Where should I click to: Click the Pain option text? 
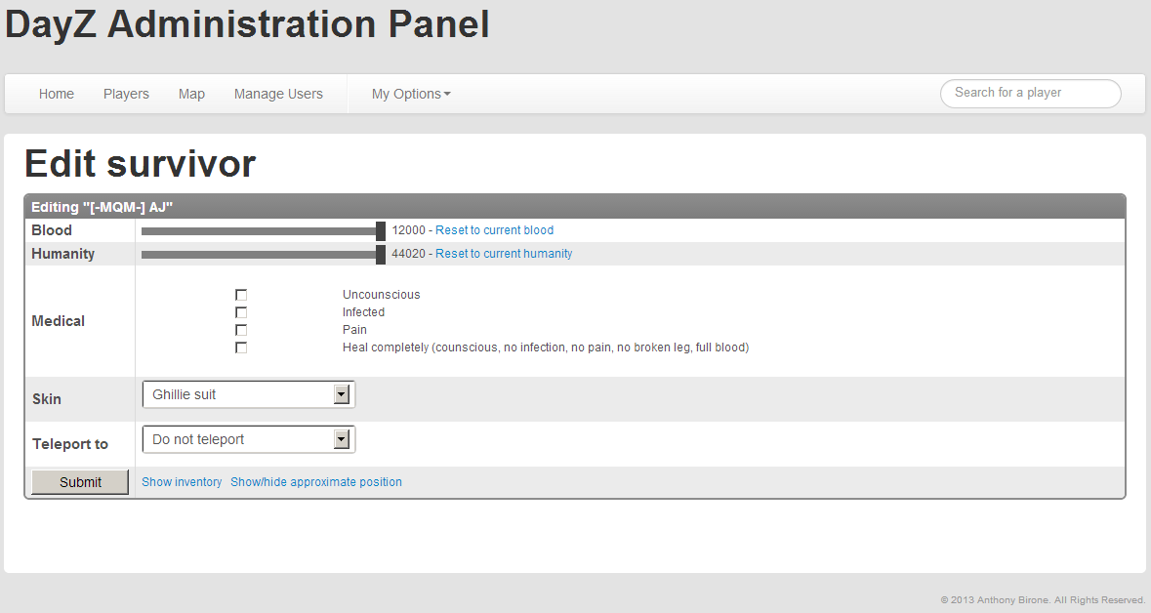[354, 330]
